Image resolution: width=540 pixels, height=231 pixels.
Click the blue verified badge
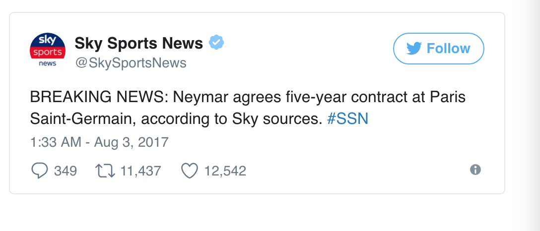point(216,43)
